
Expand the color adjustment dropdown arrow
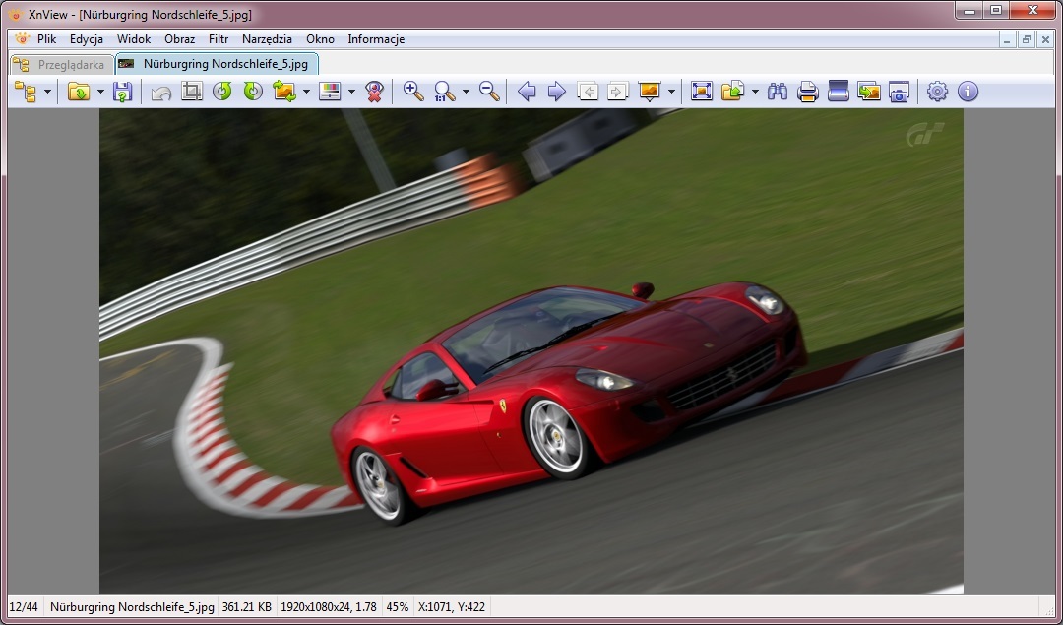point(351,92)
